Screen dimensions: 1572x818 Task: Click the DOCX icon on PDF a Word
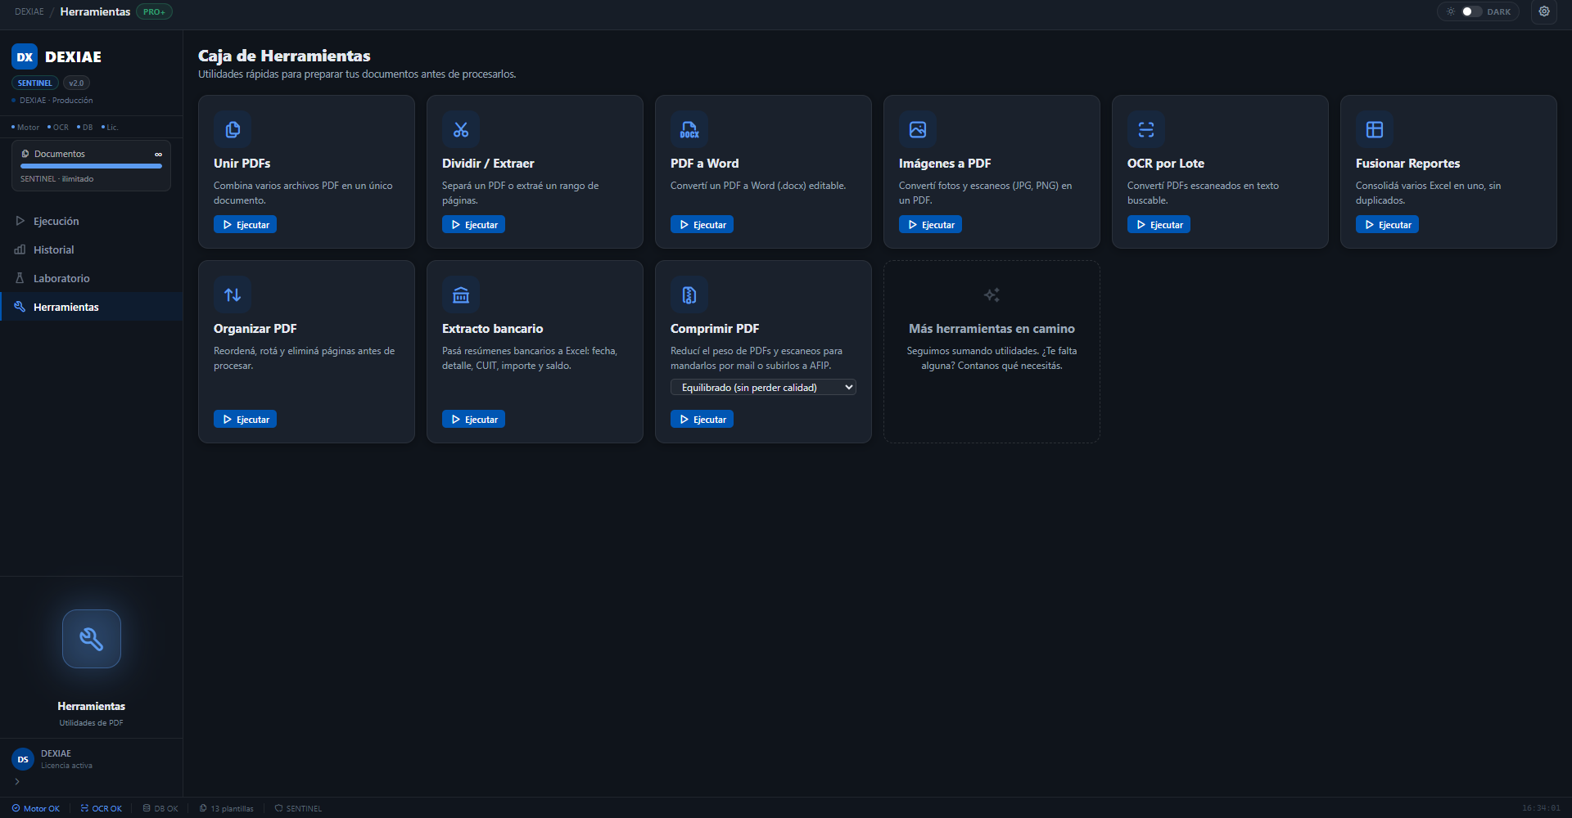tap(689, 129)
